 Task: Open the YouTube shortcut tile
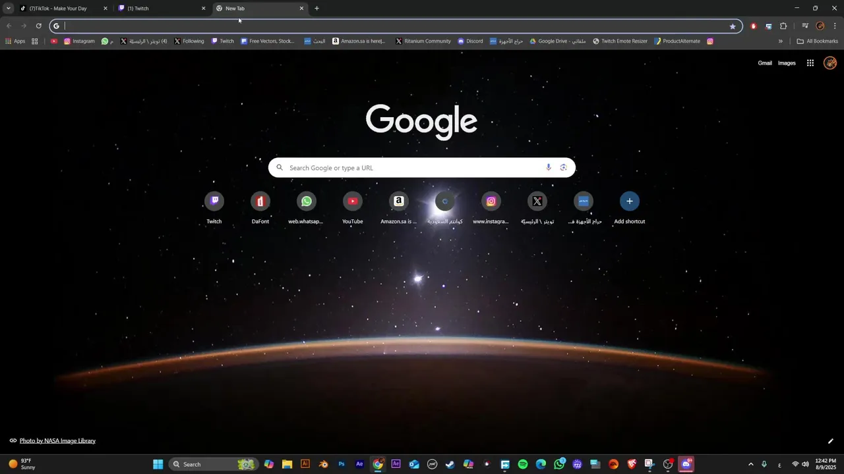pyautogui.click(x=353, y=209)
